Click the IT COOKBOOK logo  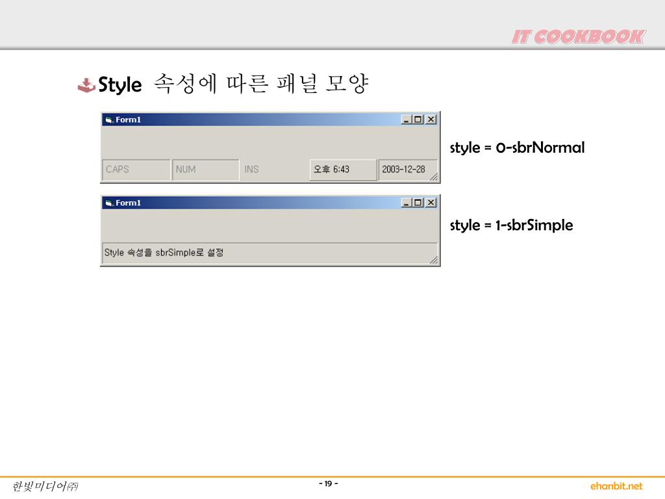coord(579,37)
